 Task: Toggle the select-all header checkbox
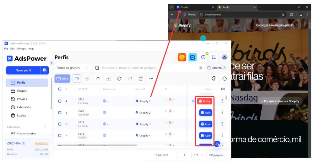(60, 89)
